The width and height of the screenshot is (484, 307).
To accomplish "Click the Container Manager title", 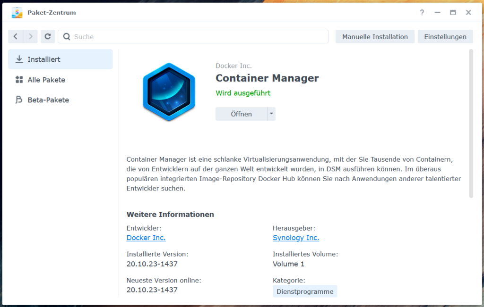I will (267, 78).
